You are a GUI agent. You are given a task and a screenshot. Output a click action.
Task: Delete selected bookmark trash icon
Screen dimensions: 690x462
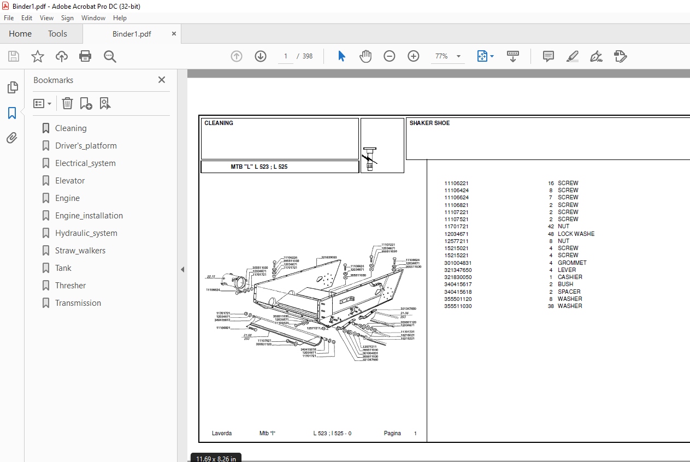pyautogui.click(x=67, y=103)
